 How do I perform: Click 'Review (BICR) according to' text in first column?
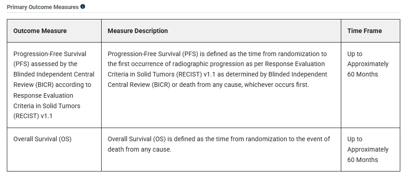click(x=52, y=85)
